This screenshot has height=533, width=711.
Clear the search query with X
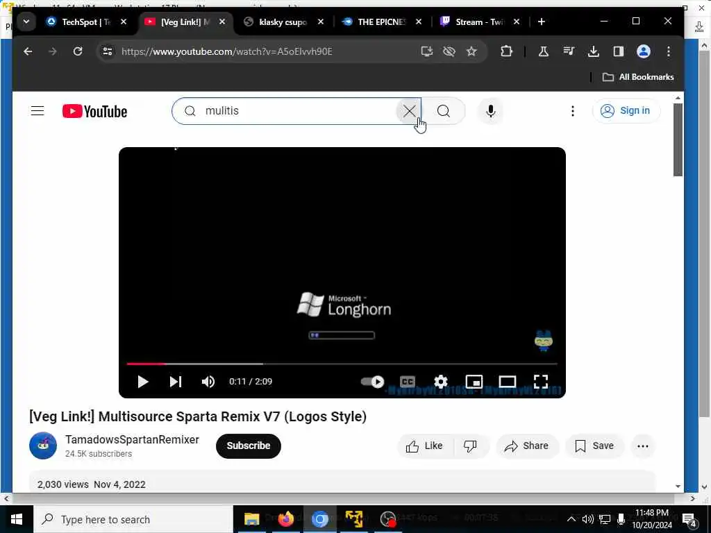point(409,111)
